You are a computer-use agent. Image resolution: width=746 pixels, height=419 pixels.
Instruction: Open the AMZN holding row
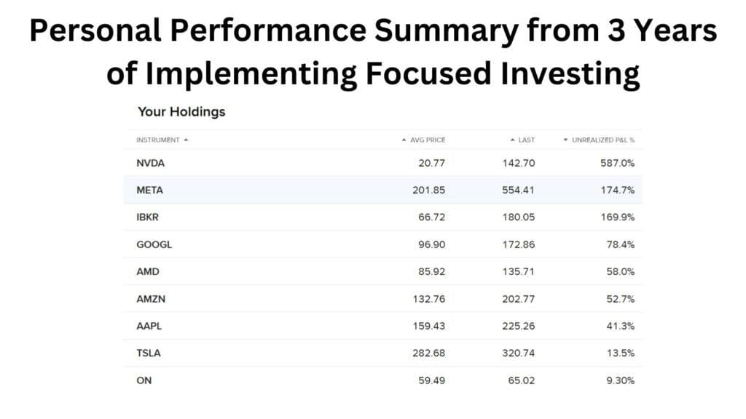point(152,299)
